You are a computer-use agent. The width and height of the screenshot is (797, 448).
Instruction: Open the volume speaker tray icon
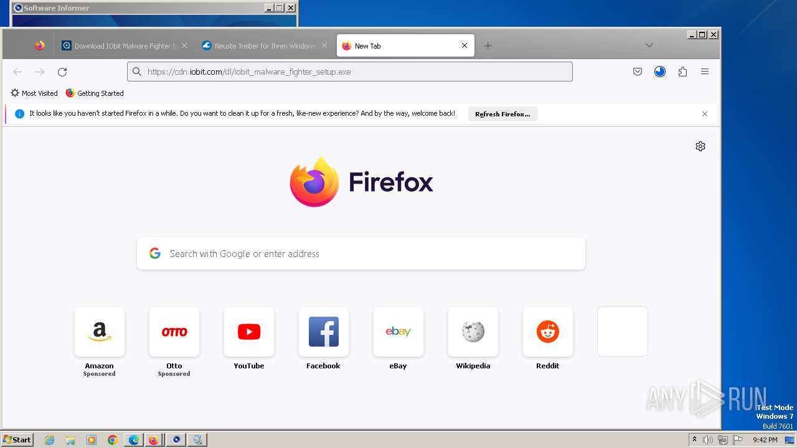pos(708,440)
